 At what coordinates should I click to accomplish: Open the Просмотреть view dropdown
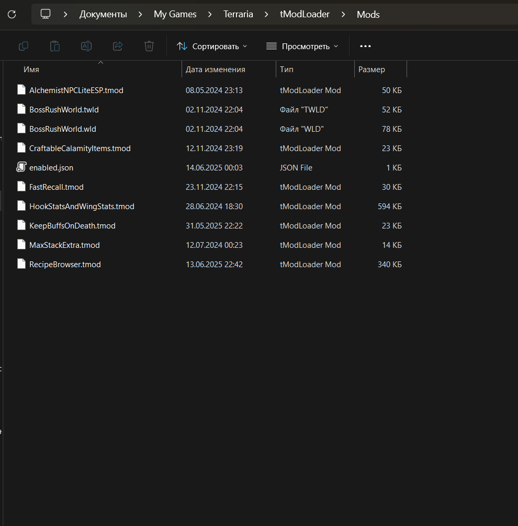coord(302,46)
